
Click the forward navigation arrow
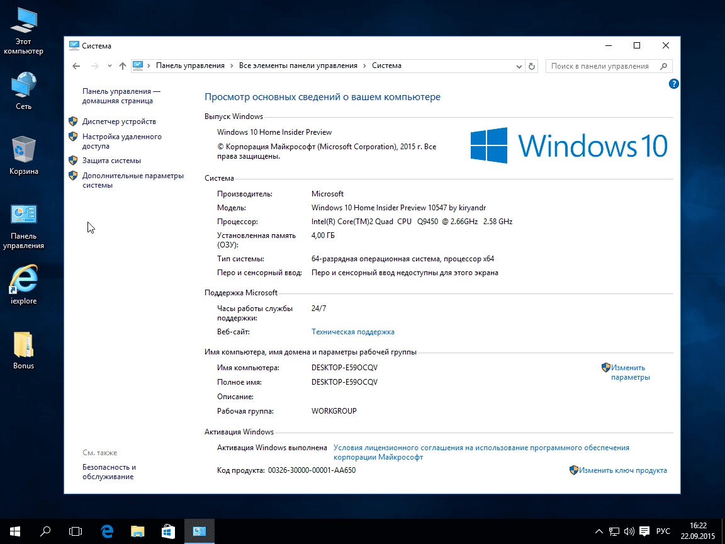[95, 66]
